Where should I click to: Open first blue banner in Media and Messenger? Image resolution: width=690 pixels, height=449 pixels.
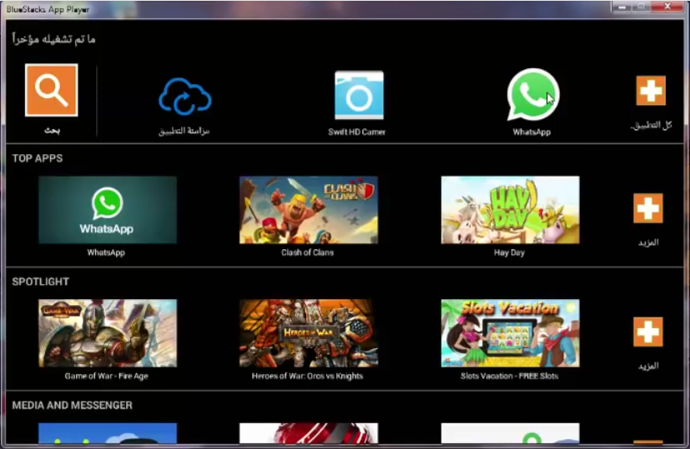point(108,433)
